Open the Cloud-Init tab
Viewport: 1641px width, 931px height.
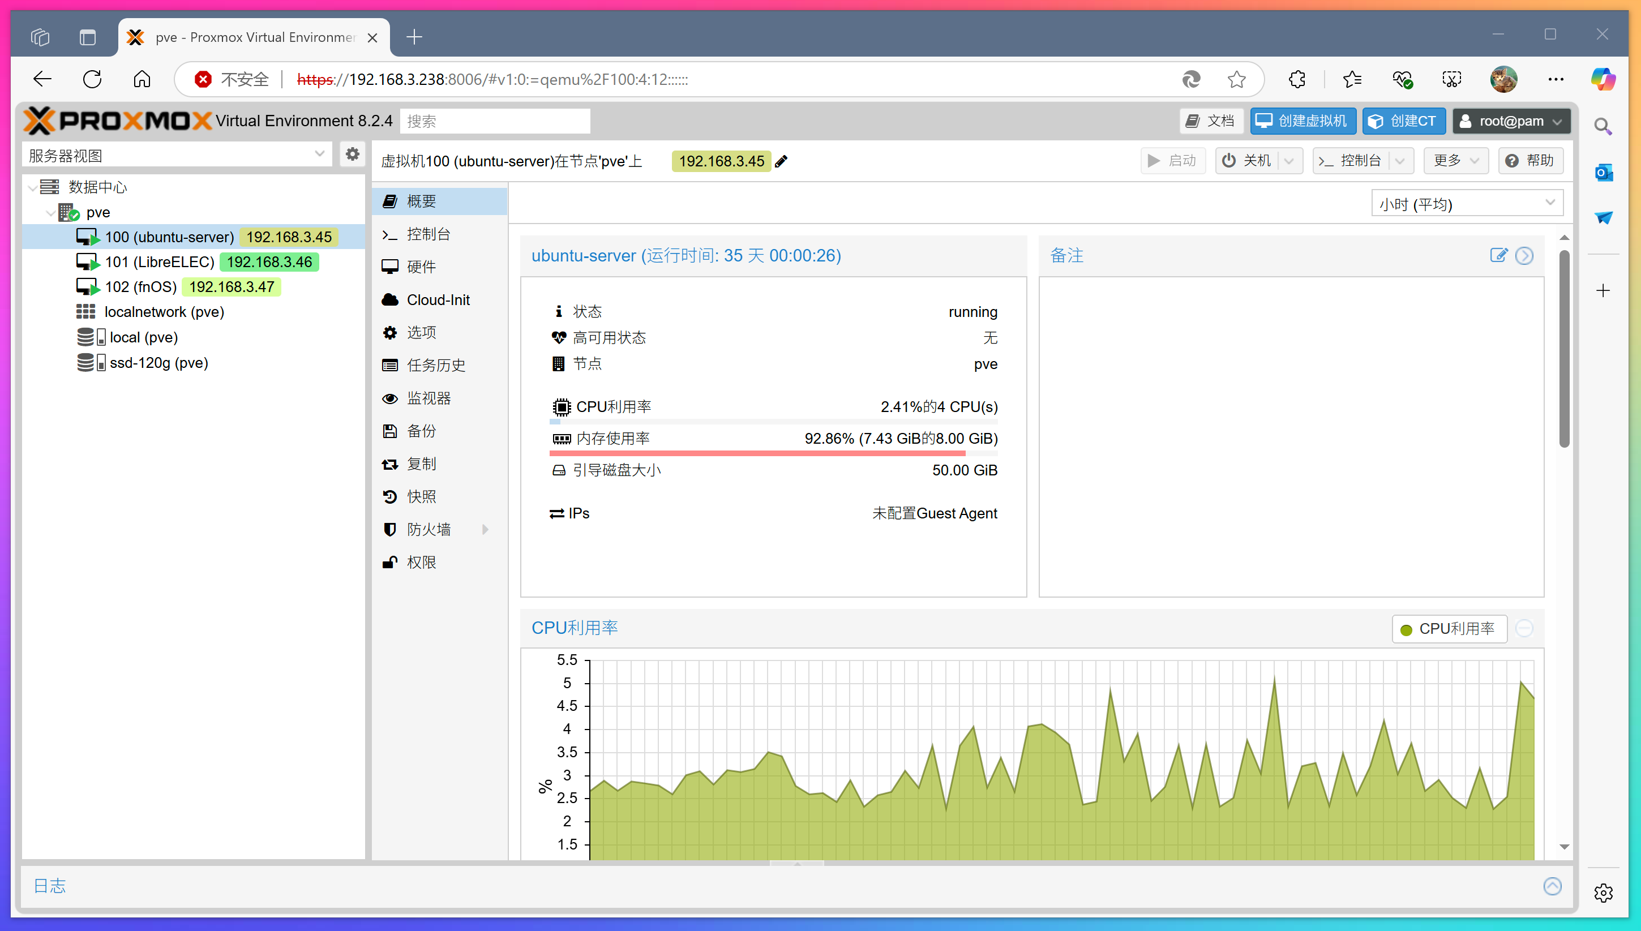438,299
